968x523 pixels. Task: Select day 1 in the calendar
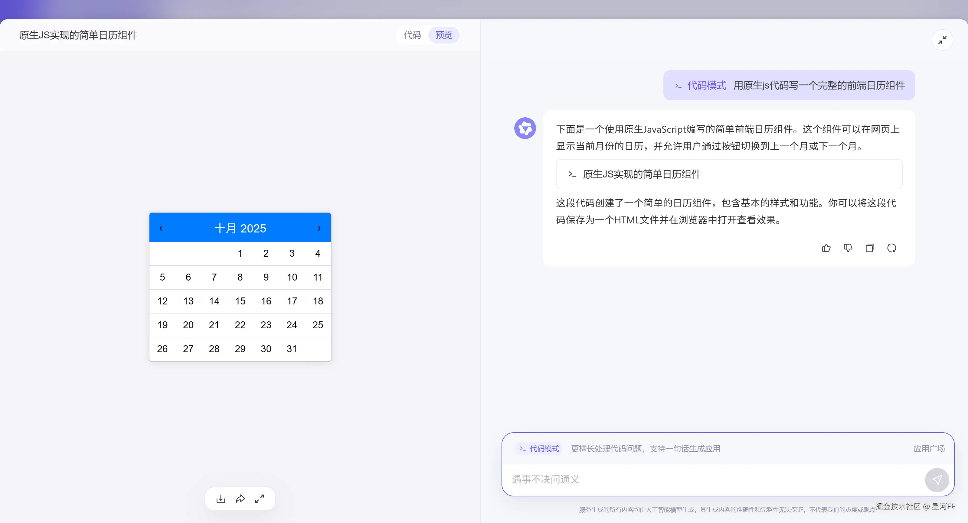[x=240, y=253]
